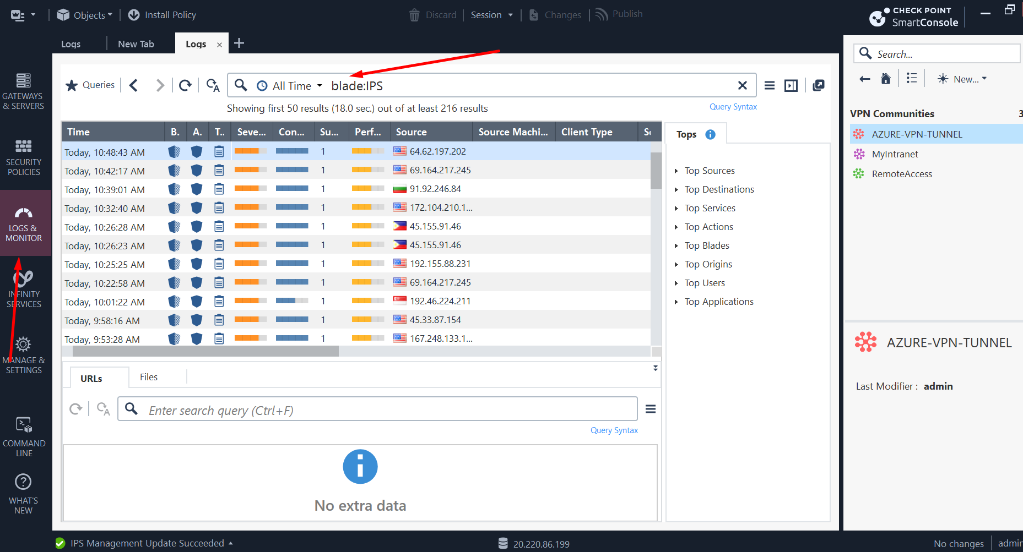
Task: Toggle the side panel layout icon
Action: coord(791,85)
